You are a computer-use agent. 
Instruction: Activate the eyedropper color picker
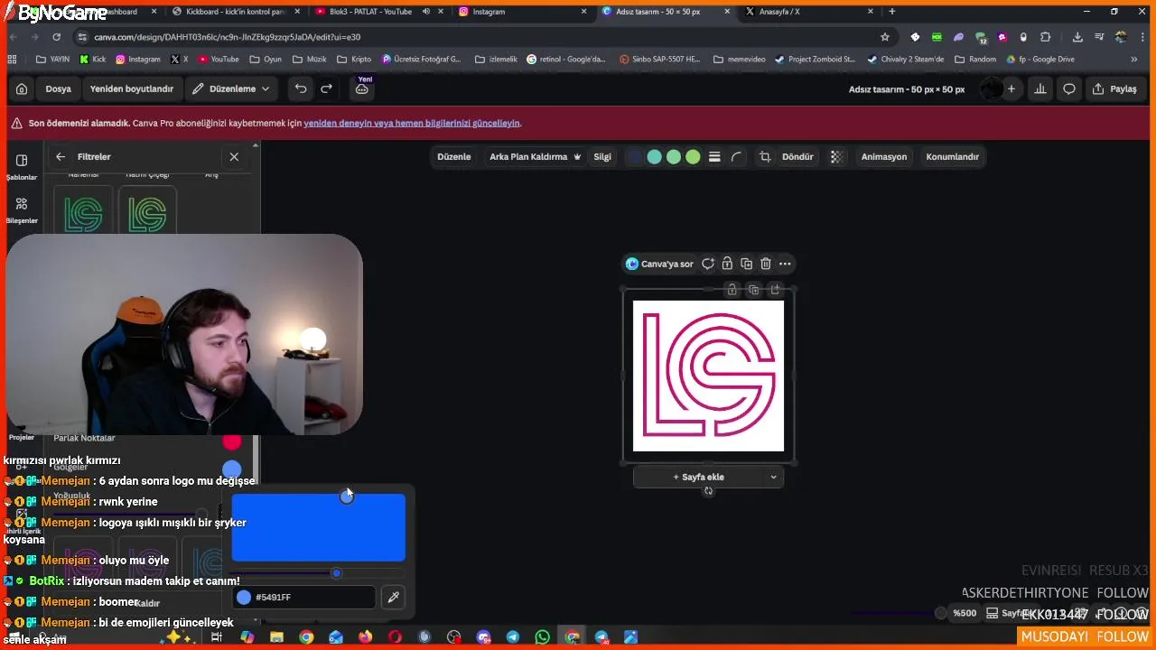[393, 597]
